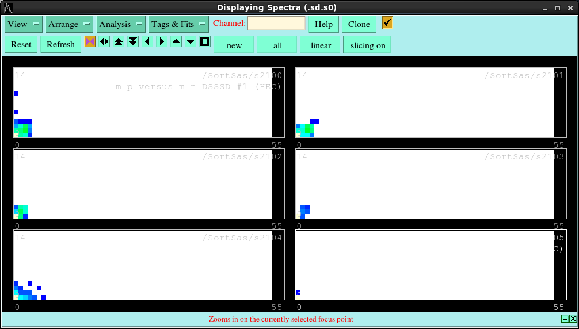This screenshot has height=329, width=579.
Task: Click the horizontal expand double-arrow icon
Action: [104, 42]
